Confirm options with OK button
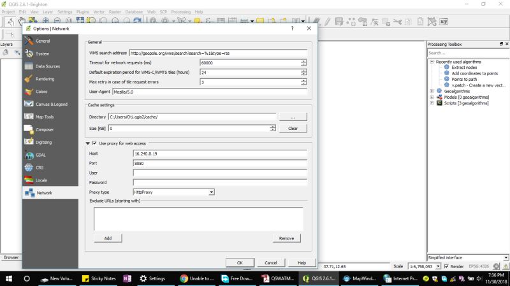Viewport: 510px width, 286px height. (240, 262)
